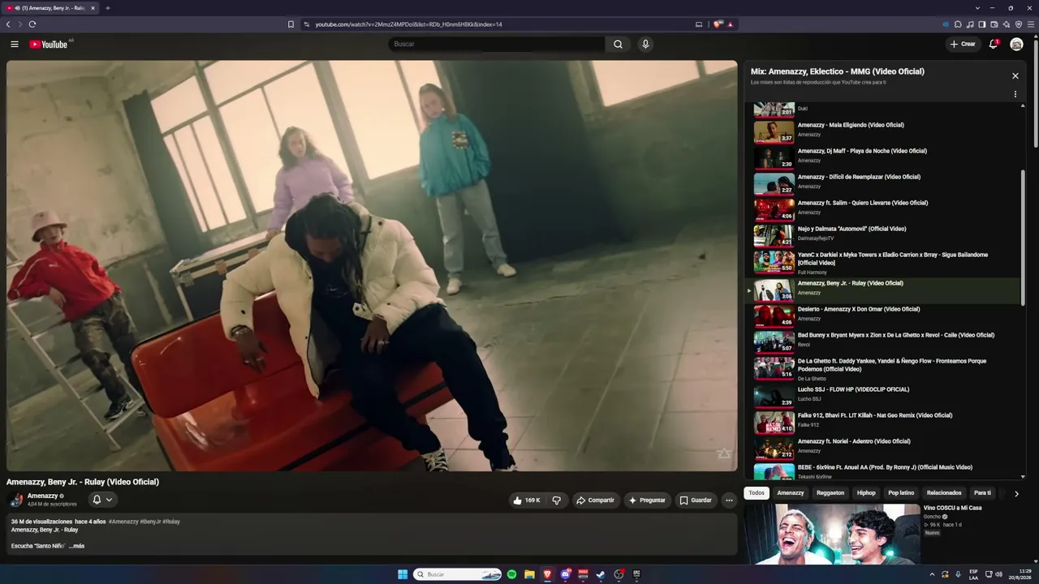This screenshot has height=584, width=1039.
Task: Click the search magnifier button
Action: pyautogui.click(x=618, y=44)
